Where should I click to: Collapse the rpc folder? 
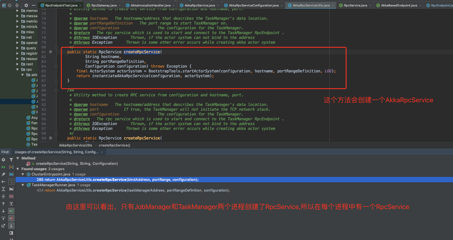[18, 70]
